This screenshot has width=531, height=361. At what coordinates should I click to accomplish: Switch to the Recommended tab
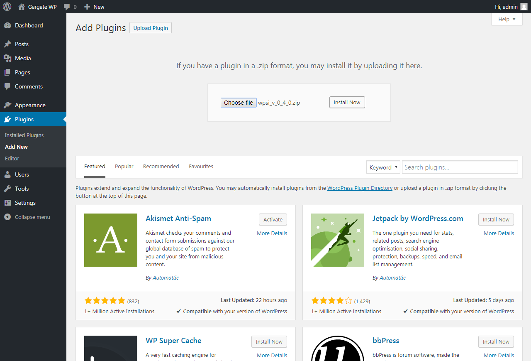[x=161, y=166]
